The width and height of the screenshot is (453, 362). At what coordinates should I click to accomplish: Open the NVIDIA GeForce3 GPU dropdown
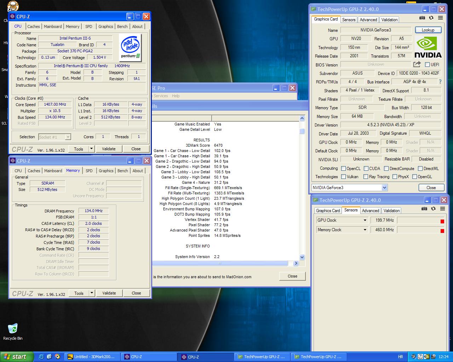tap(384, 188)
